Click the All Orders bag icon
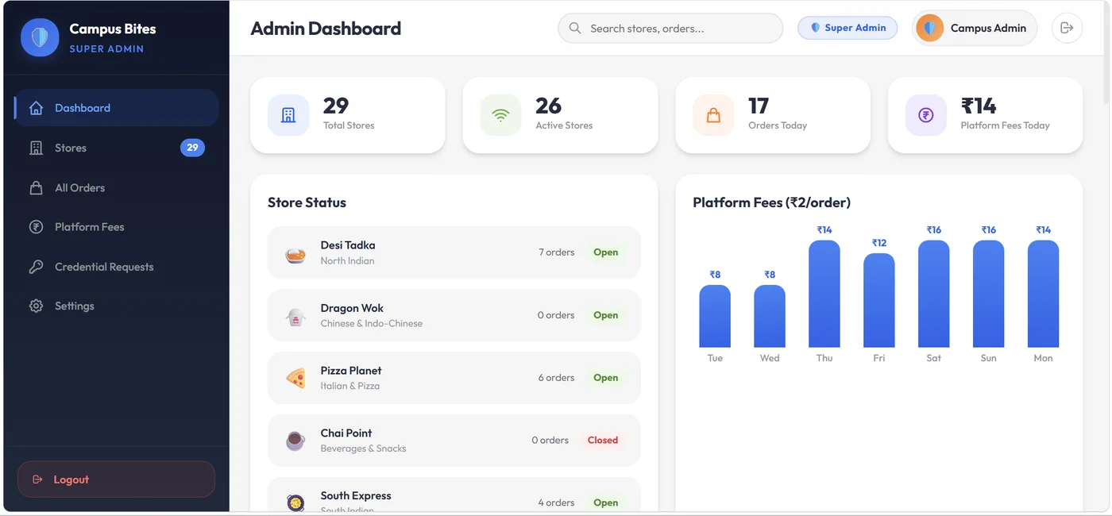This screenshot has width=1112, height=516. (36, 188)
